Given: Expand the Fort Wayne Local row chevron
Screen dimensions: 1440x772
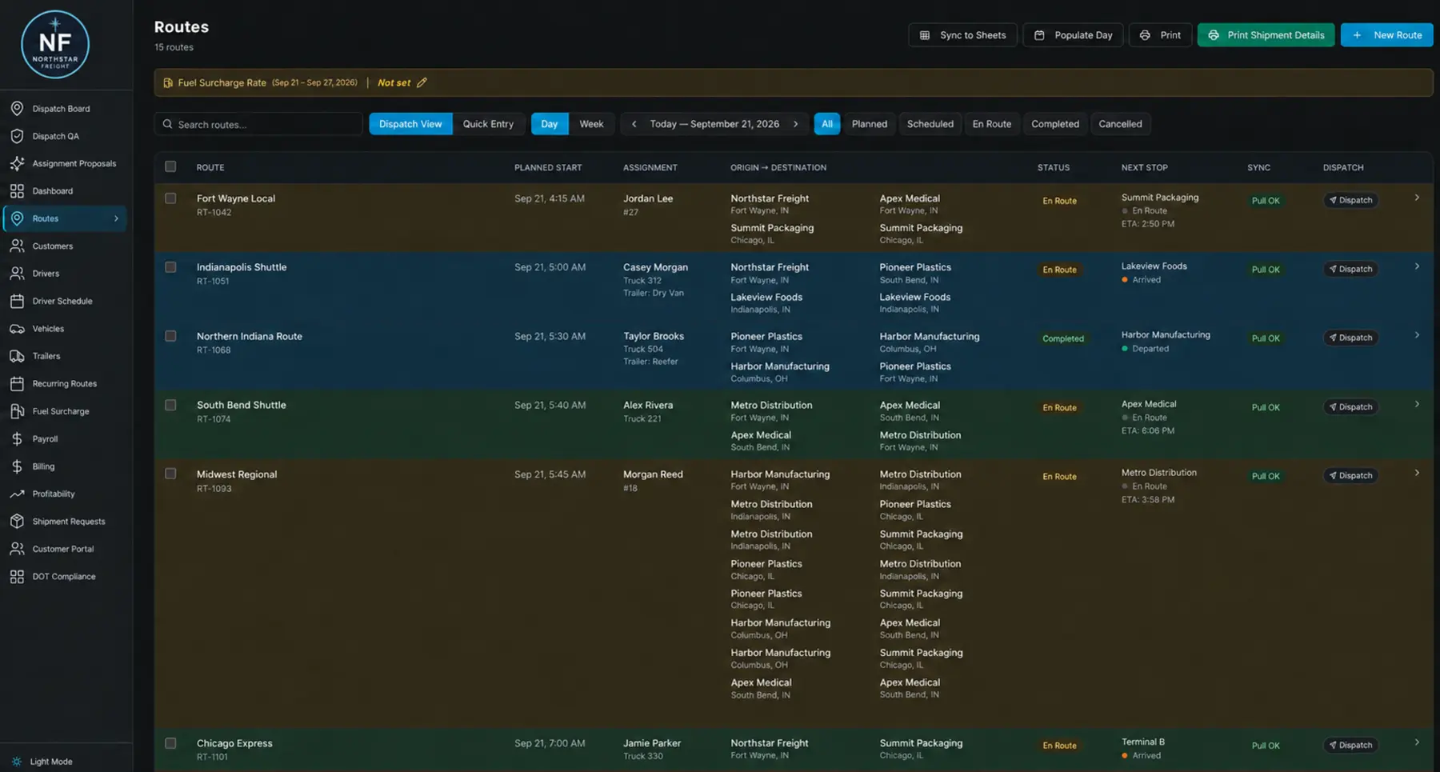Looking at the screenshot, I should click(x=1417, y=198).
